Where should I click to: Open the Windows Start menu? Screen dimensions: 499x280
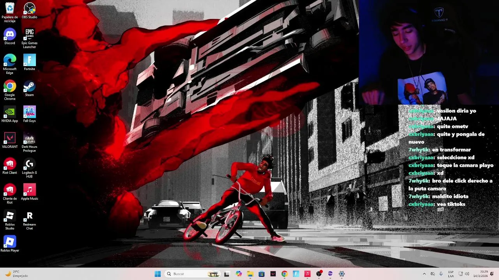click(157, 274)
